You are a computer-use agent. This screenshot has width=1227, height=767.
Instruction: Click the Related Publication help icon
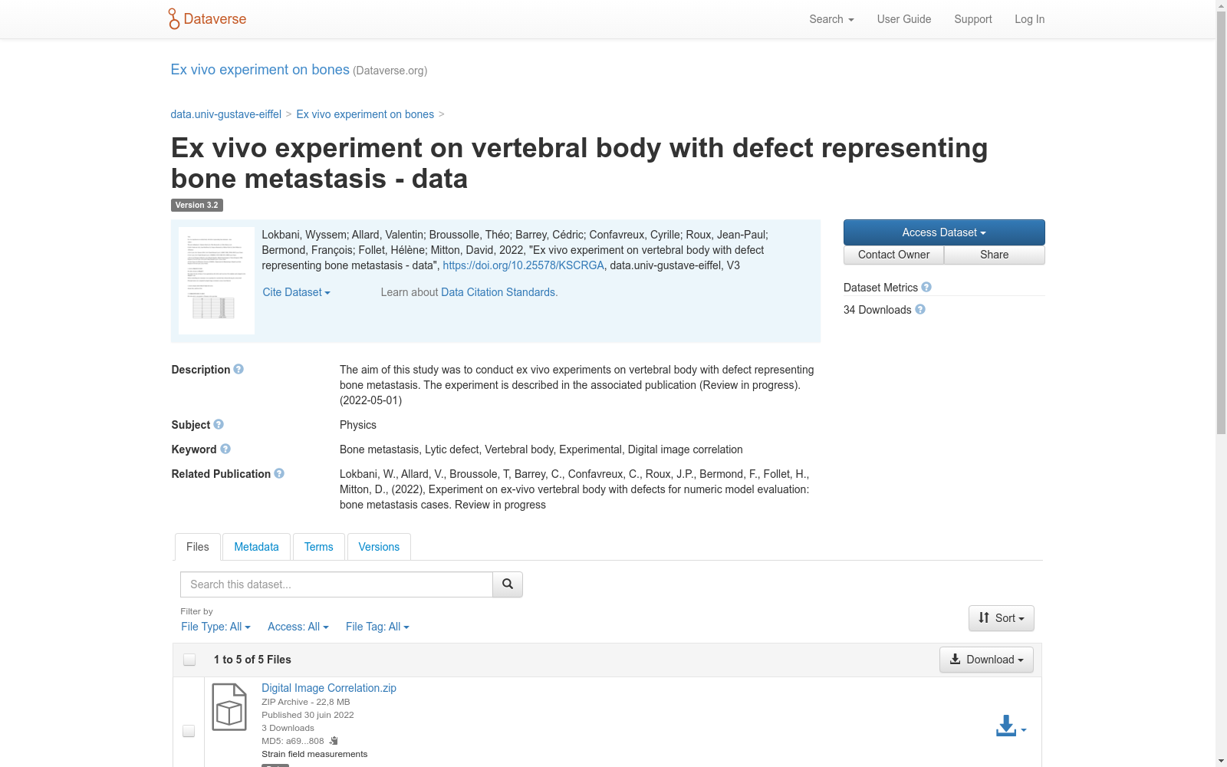[x=279, y=473]
